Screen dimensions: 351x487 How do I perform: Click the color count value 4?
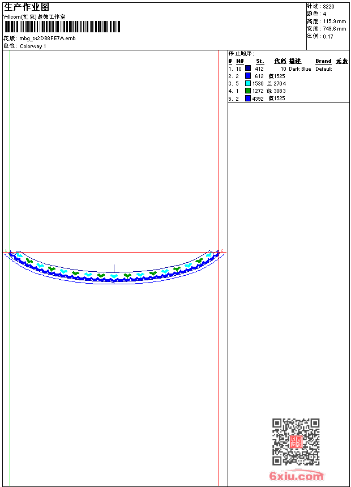(x=324, y=14)
